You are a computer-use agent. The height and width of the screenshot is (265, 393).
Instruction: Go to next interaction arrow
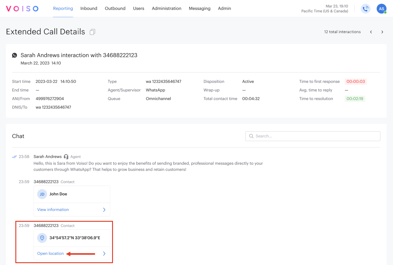(x=382, y=32)
